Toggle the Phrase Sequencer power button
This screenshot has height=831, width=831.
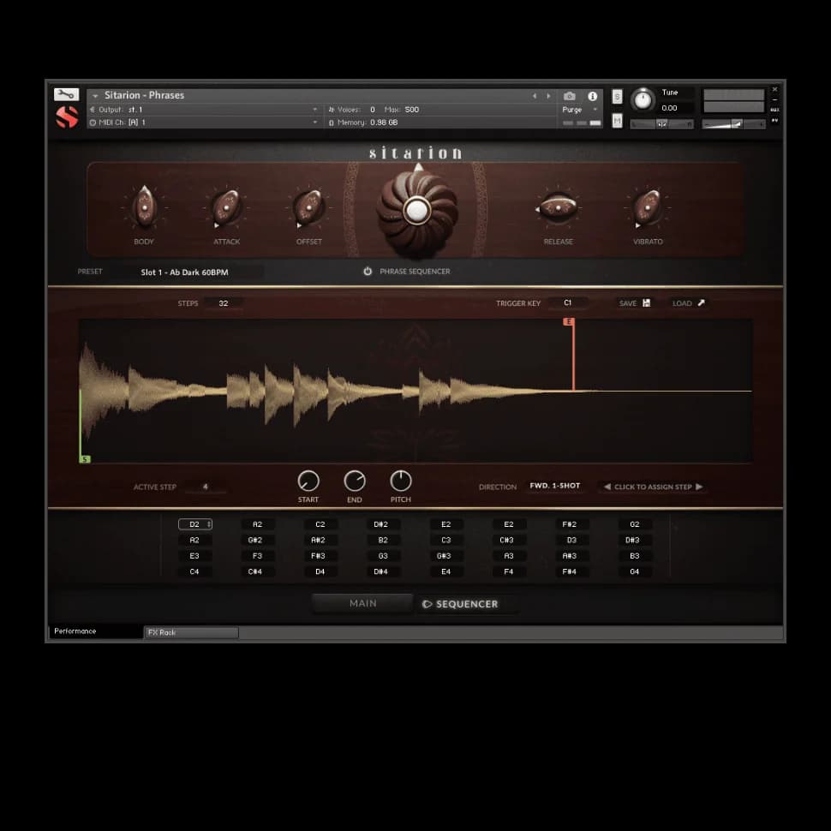[368, 272]
